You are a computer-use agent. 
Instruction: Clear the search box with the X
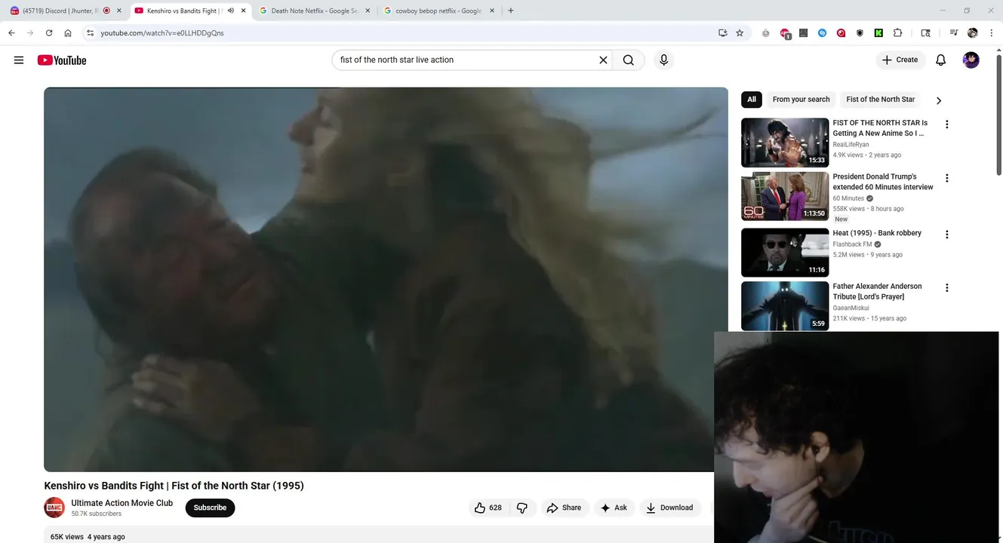(603, 60)
